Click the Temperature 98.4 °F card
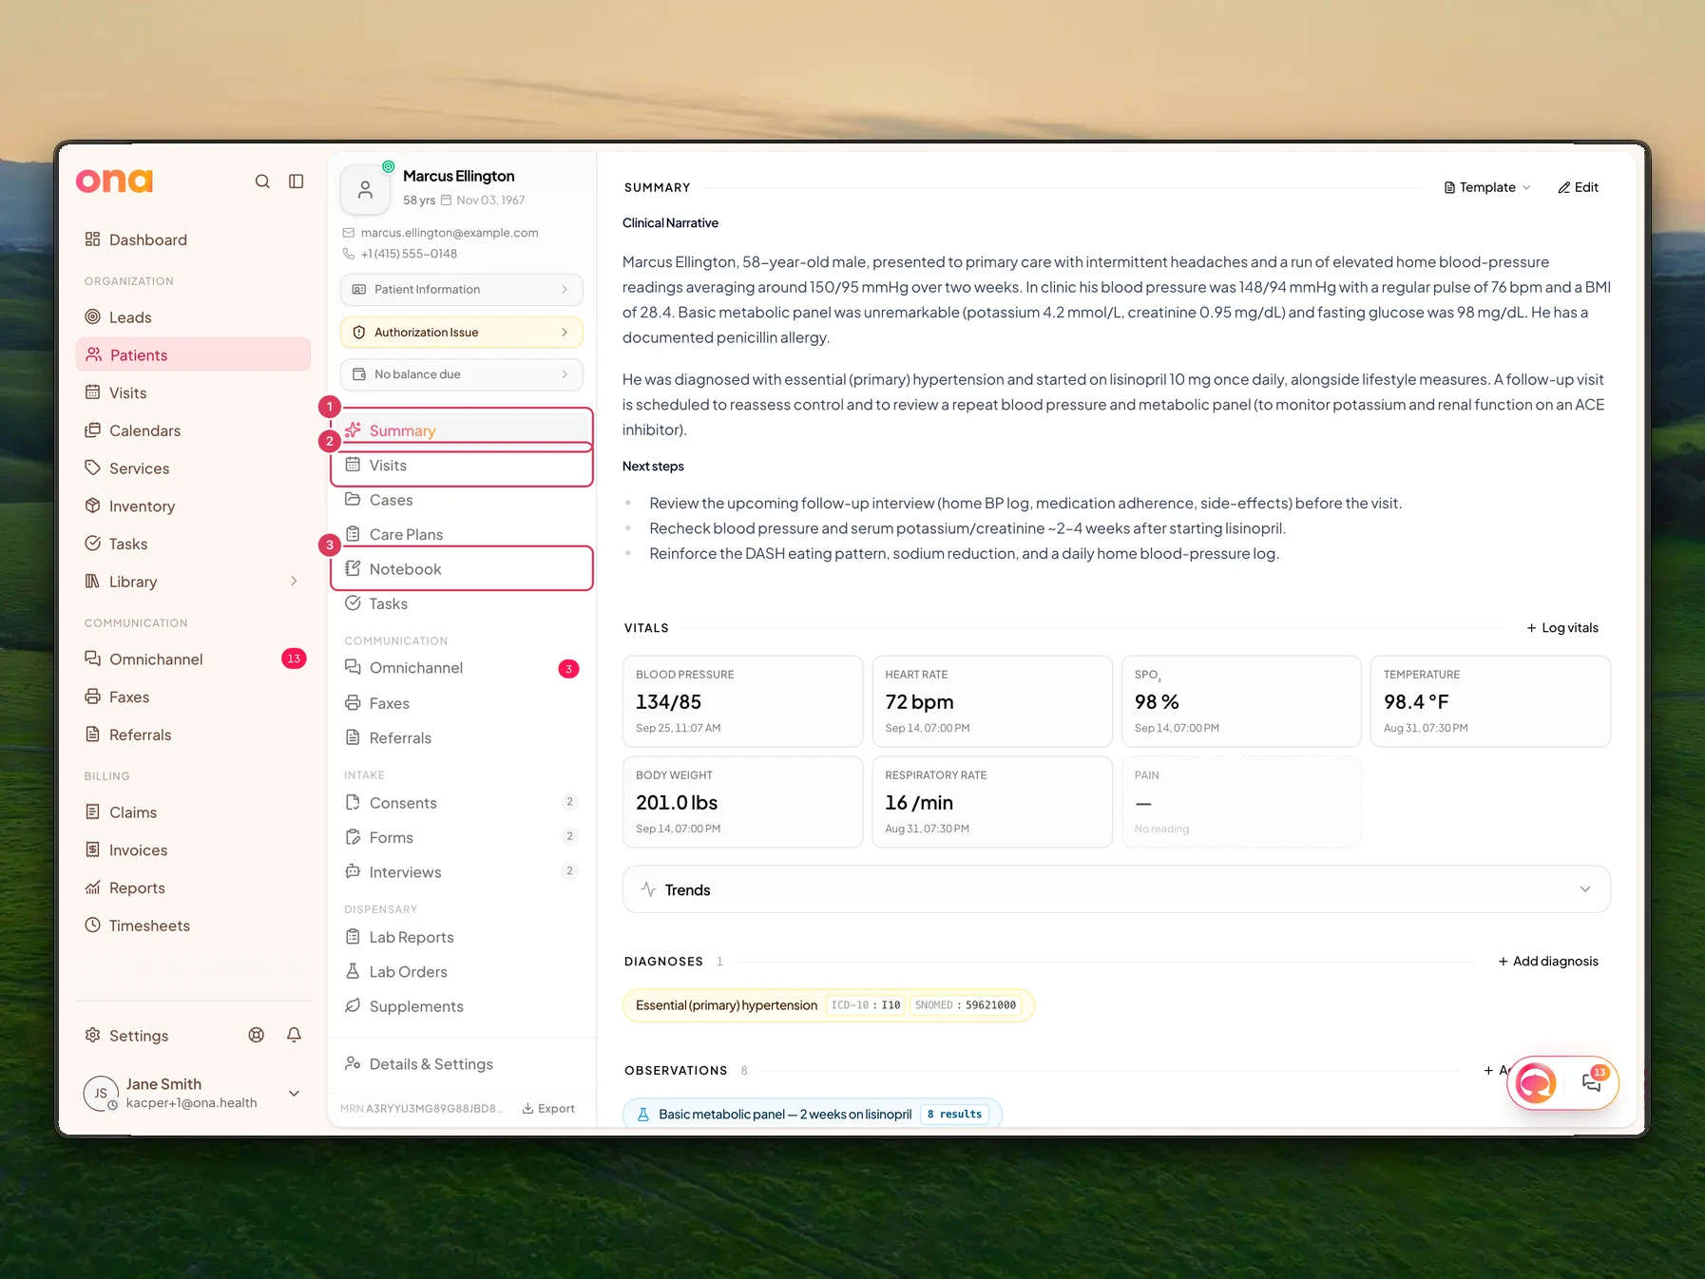The image size is (1705, 1279). click(x=1490, y=701)
